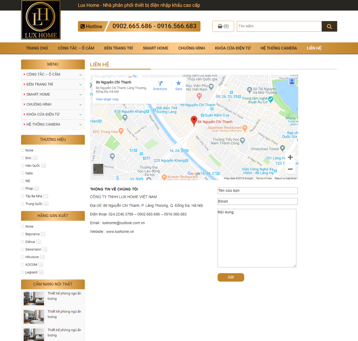This screenshot has width=358, height=341.
Task: Zoom out the map with minus
Action: tap(290, 169)
